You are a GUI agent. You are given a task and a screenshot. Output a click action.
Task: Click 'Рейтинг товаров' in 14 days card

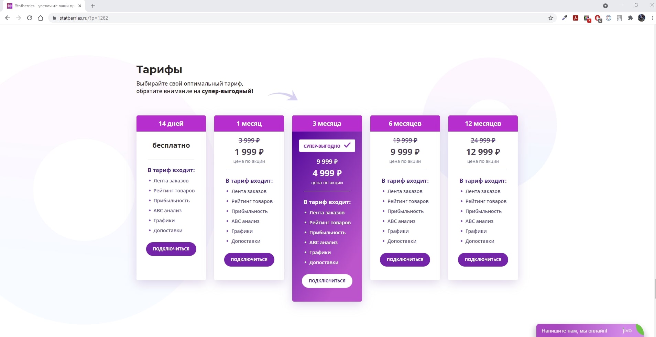(x=174, y=191)
